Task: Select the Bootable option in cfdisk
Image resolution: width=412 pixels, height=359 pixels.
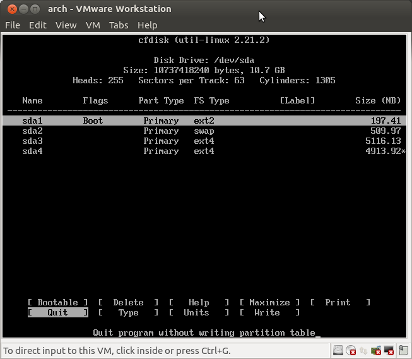Action: [x=58, y=302]
